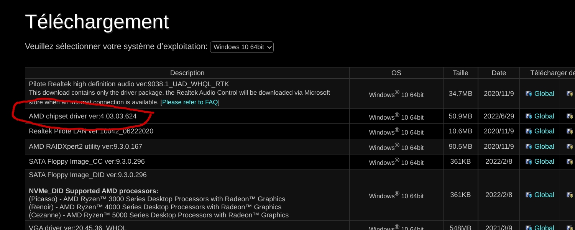Click the yellow-arrow download icon in Realtek audio row
The height and width of the screenshot is (230, 575).
570,94
